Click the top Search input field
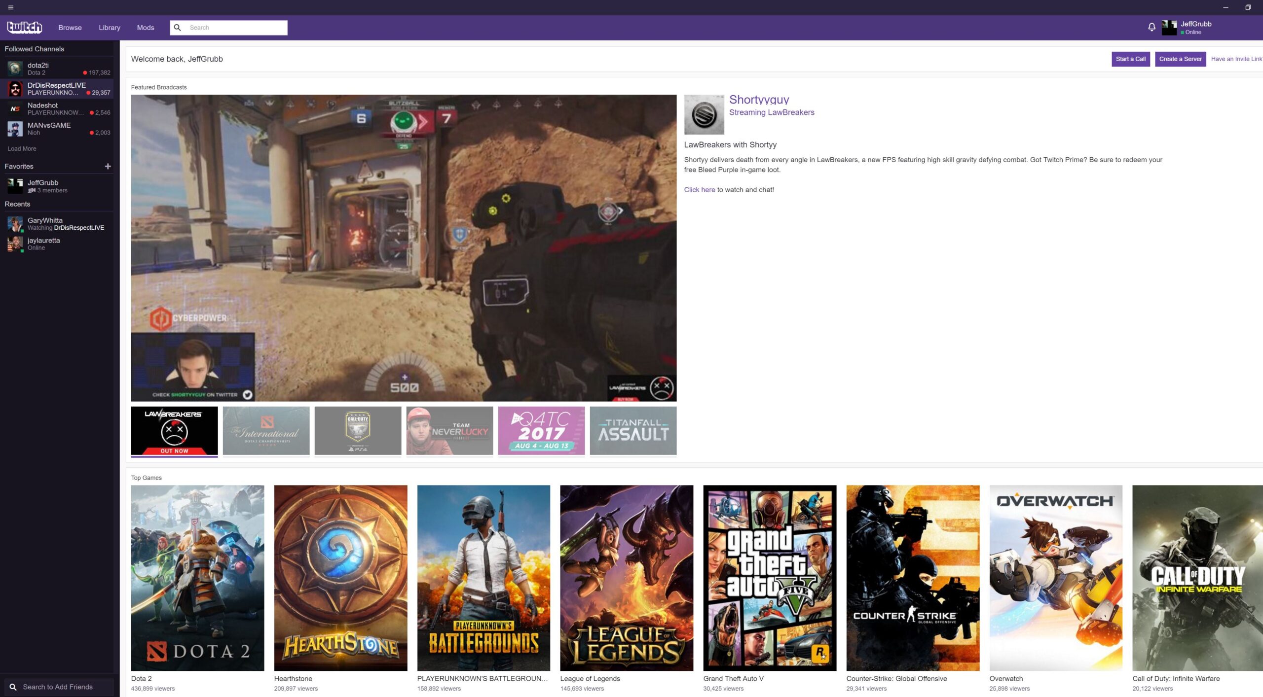 coord(229,28)
